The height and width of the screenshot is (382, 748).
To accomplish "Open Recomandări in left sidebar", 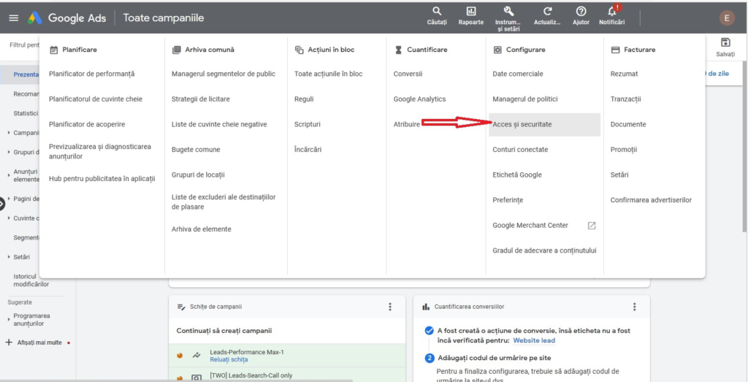I will click(x=26, y=94).
